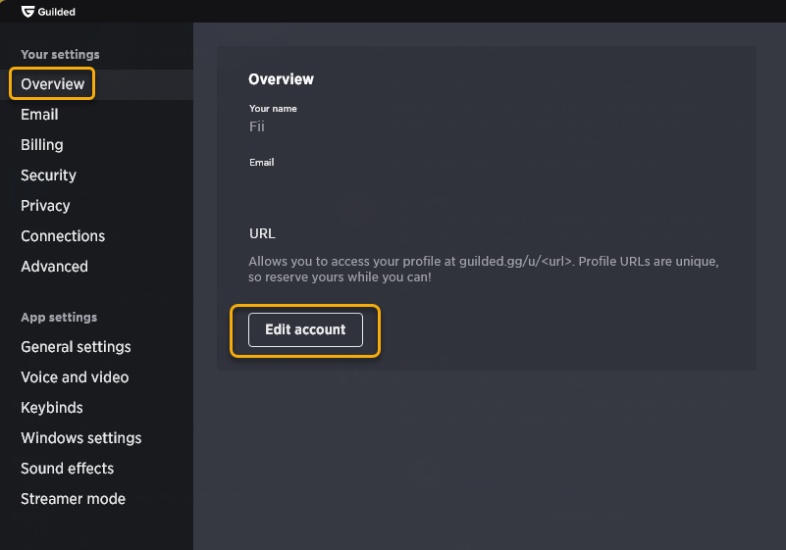Screen dimensions: 786x550
Task: Go to Voice and video settings
Action: pyautogui.click(x=75, y=377)
